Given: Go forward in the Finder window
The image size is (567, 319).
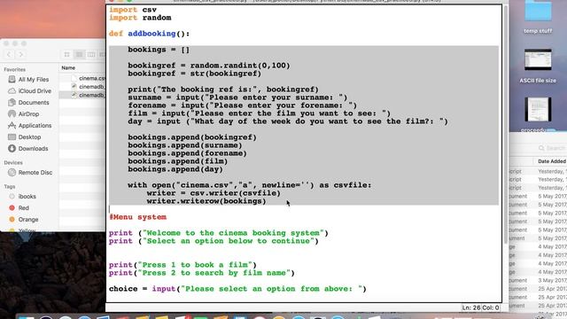Looking at the screenshot, I should [x=20, y=54].
